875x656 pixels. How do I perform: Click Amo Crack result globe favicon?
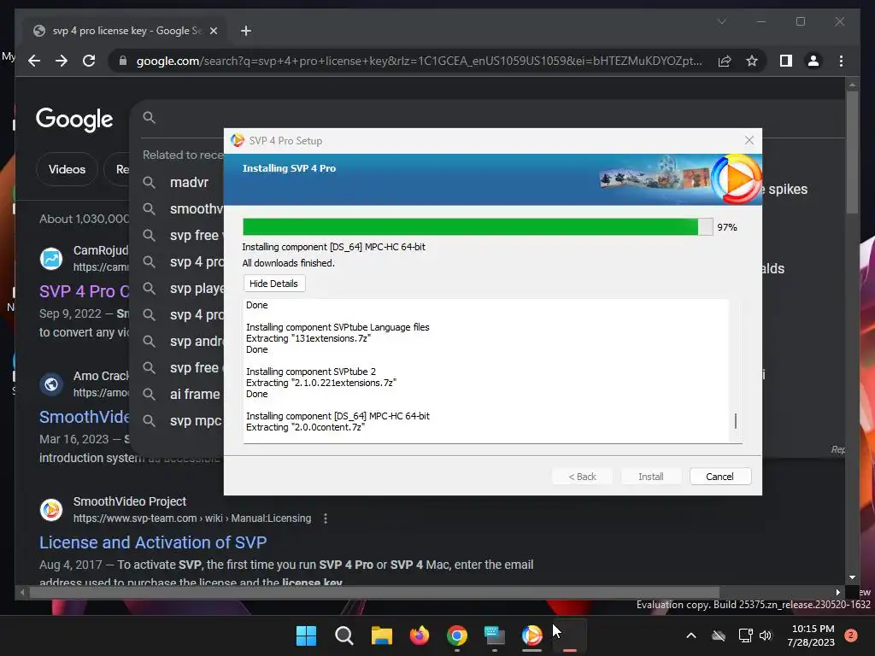click(x=51, y=384)
